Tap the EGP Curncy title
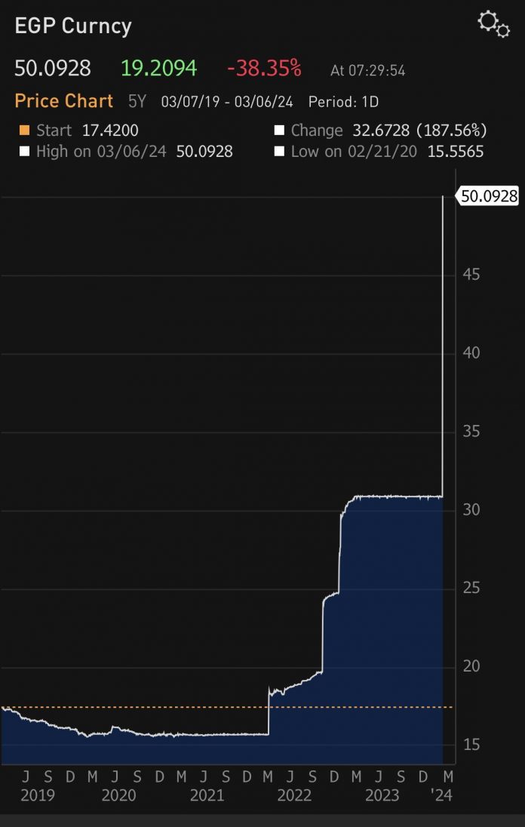The width and height of the screenshot is (525, 827). (73, 26)
